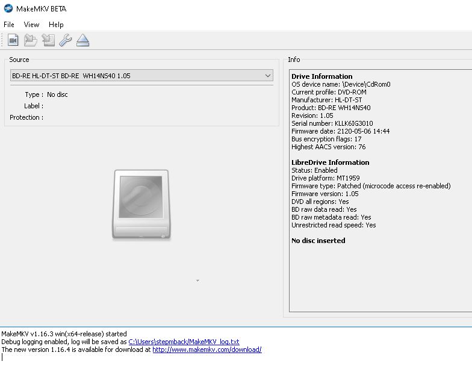472x379 pixels.
Task: Expand the BD-RE WH14NS40 source dropdown
Action: pos(142,76)
